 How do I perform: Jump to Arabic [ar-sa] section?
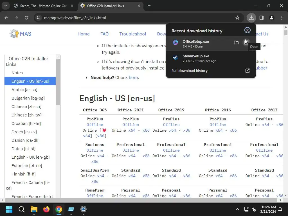coord(24,90)
